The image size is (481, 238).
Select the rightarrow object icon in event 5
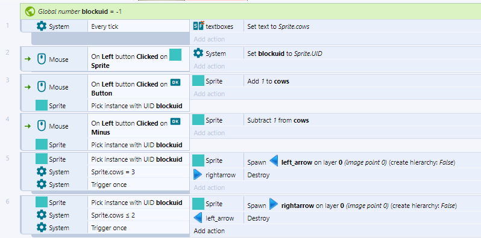pos(198,175)
